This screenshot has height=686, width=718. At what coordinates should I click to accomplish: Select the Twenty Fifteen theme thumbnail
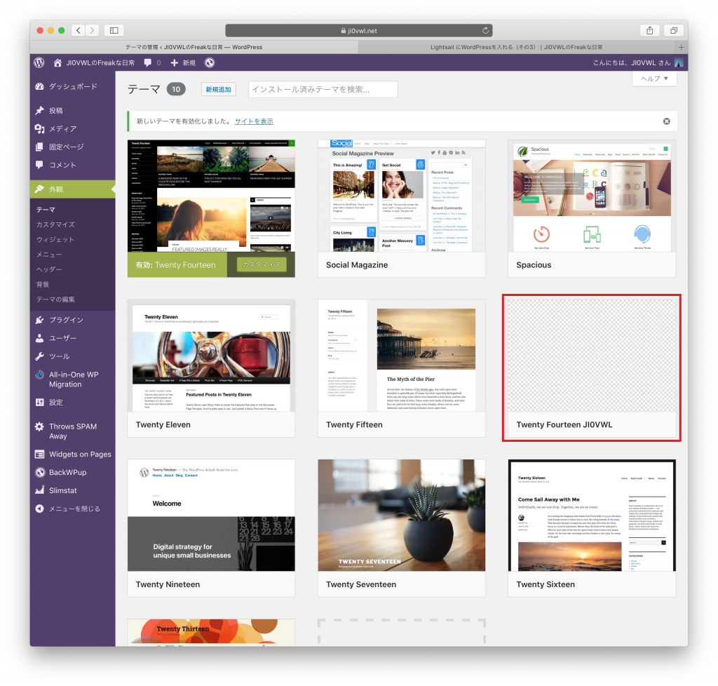tap(402, 356)
